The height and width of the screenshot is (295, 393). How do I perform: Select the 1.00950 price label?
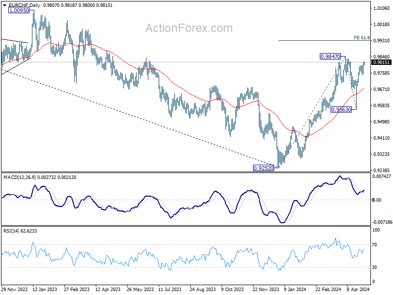[x=19, y=10]
